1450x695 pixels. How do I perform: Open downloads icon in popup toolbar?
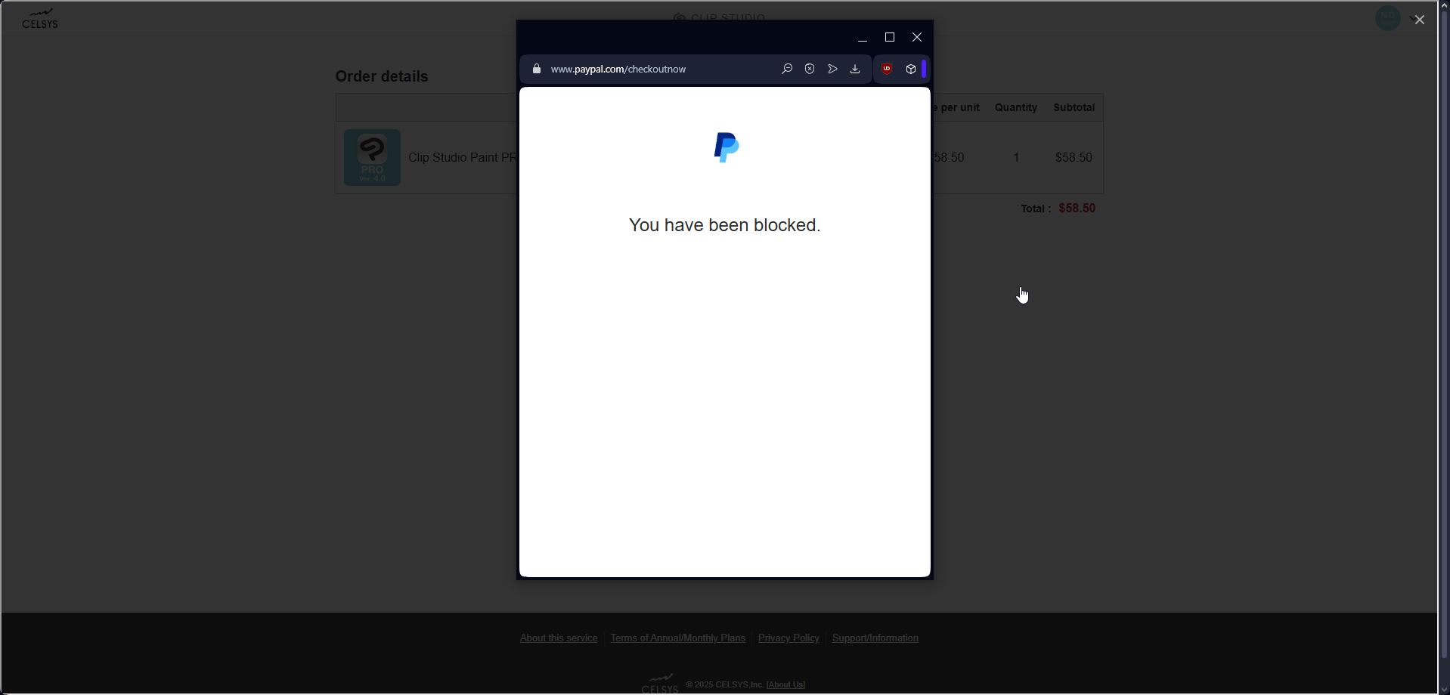tap(855, 69)
